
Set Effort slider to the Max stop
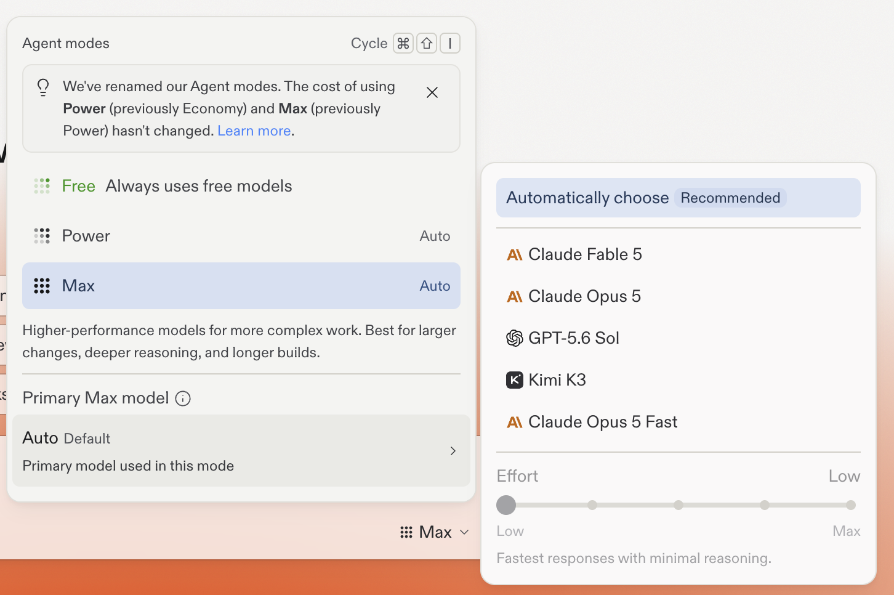[x=851, y=505]
